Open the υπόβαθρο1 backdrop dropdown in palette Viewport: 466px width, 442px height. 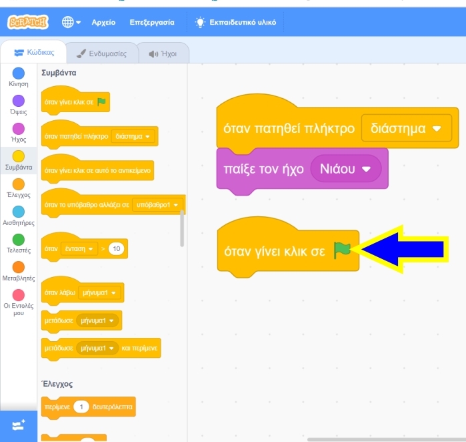pyautogui.click(x=157, y=205)
